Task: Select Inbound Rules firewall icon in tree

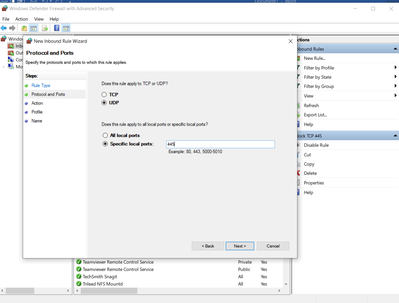Action: [11, 46]
